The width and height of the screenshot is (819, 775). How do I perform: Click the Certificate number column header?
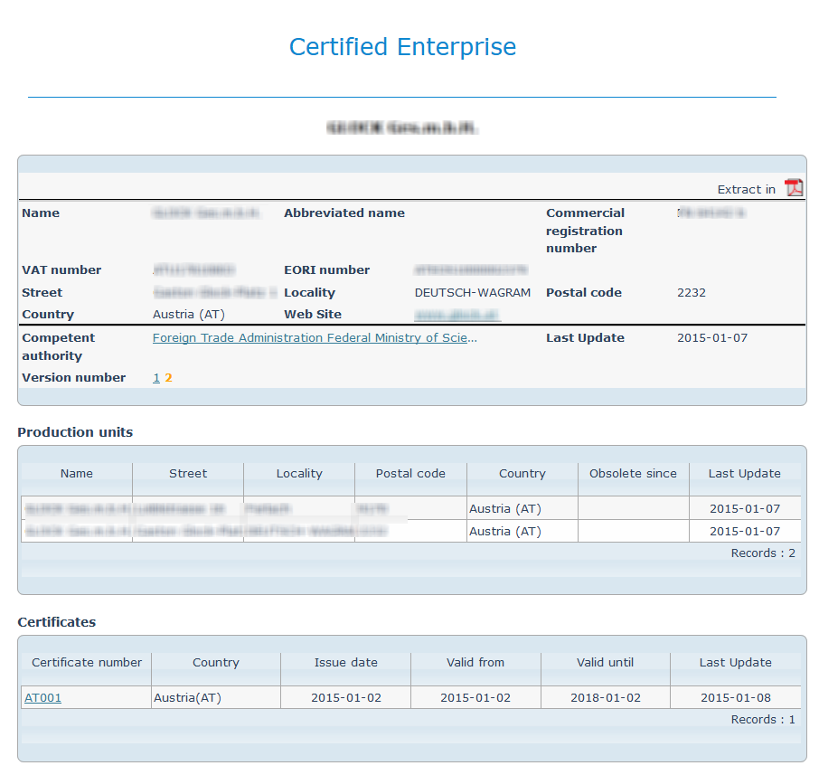[85, 662]
